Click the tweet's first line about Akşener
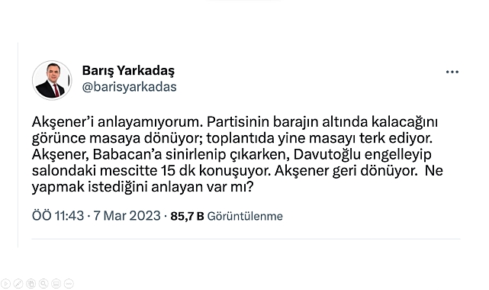Viewport: 489px width, 290px height. 235,122
